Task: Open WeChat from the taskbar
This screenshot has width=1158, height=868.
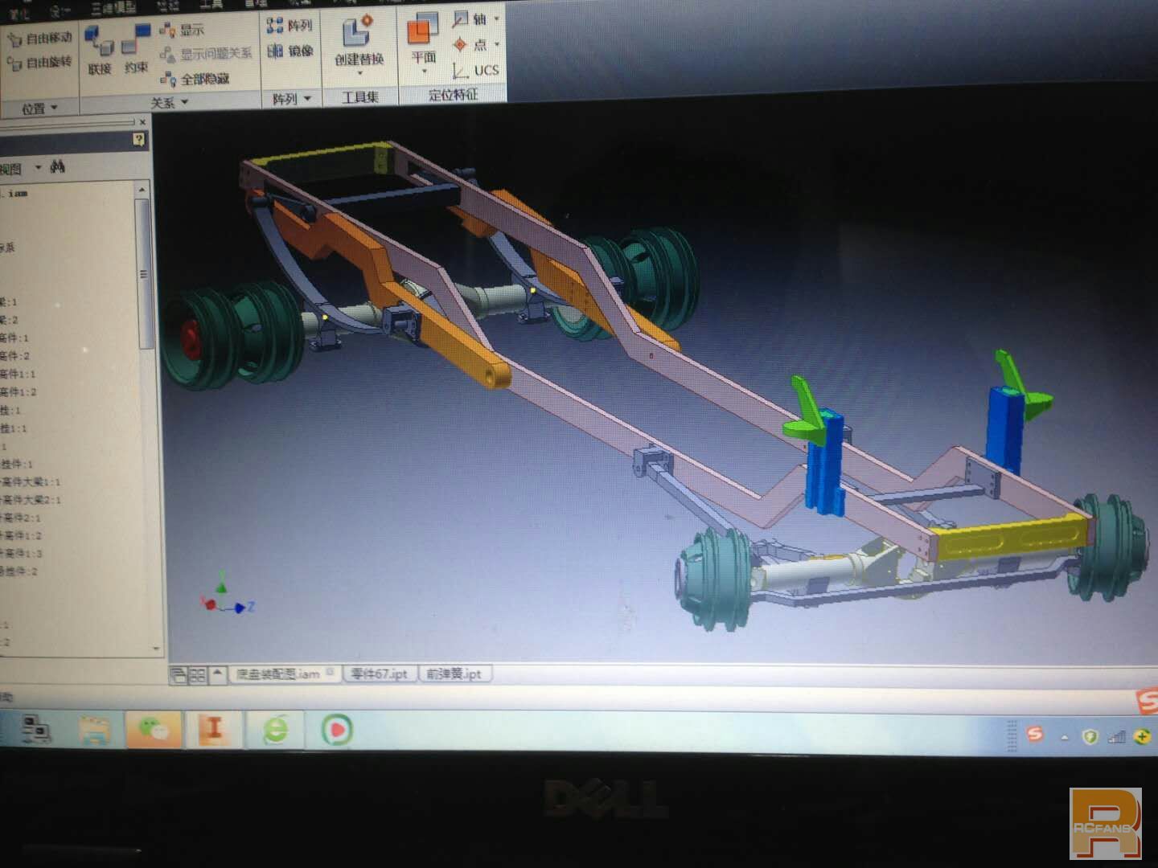Action: pyautogui.click(x=153, y=729)
